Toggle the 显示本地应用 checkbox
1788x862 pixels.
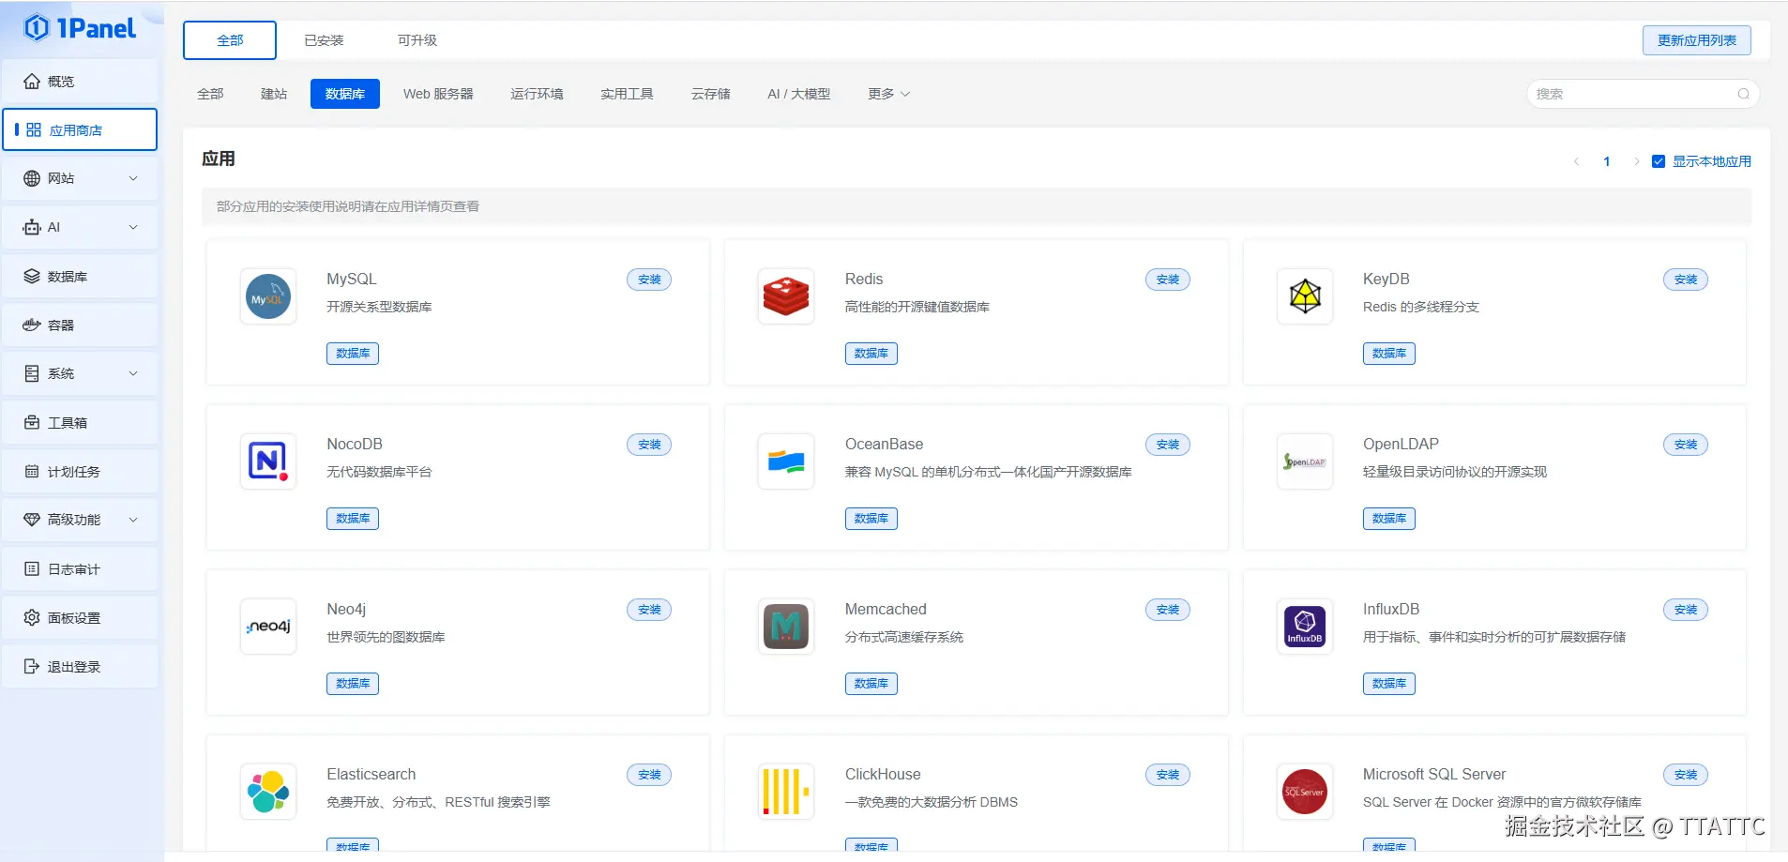pyautogui.click(x=1659, y=161)
